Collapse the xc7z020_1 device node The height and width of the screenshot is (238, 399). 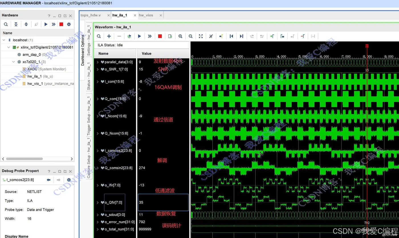[14, 62]
